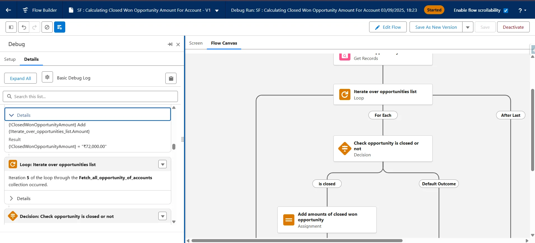535x243 pixels.
Task: Click the debug log scroll up arrow
Action: (174, 108)
